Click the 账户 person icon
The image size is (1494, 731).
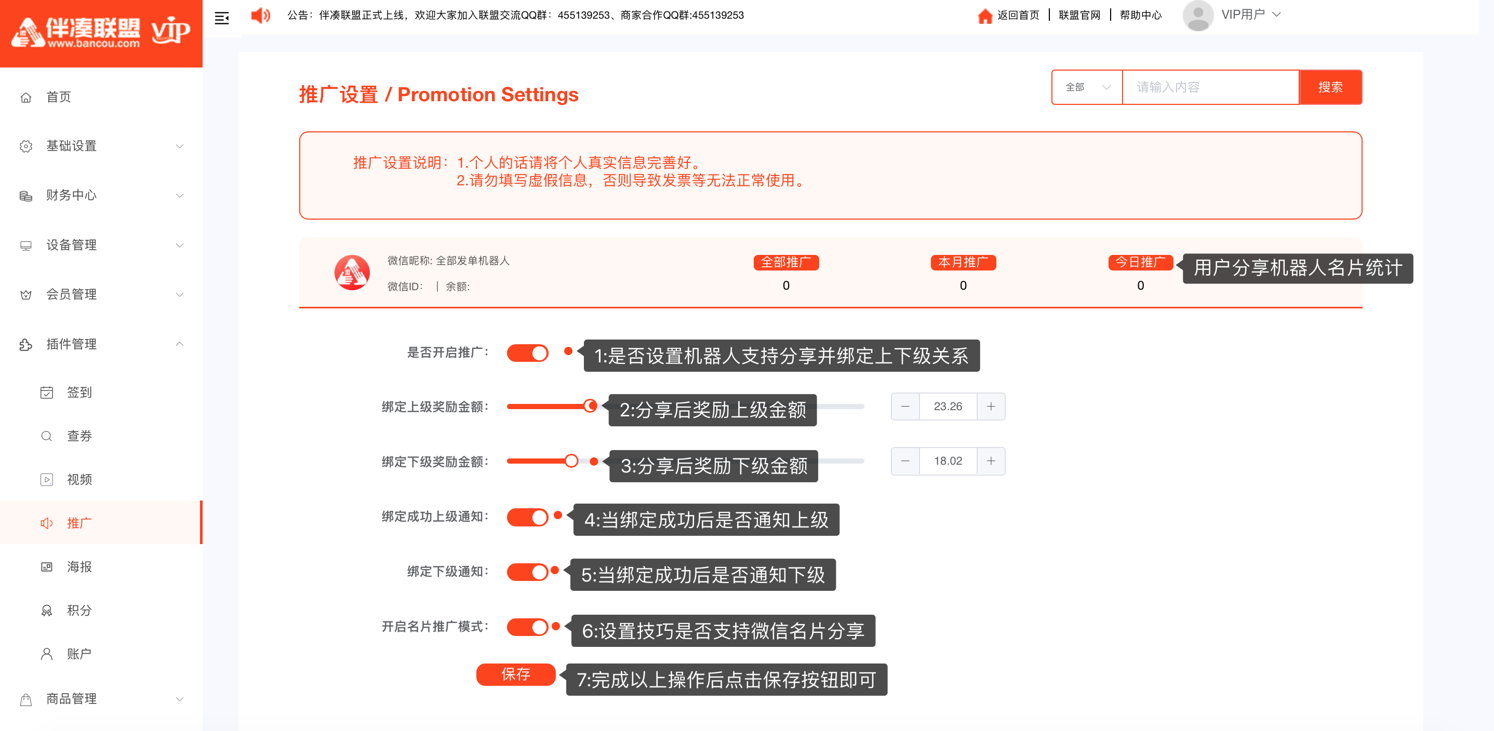click(46, 654)
